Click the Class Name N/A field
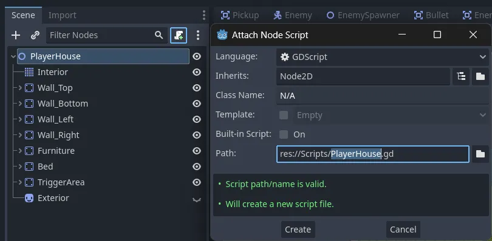The image size is (492, 241). tap(383, 96)
